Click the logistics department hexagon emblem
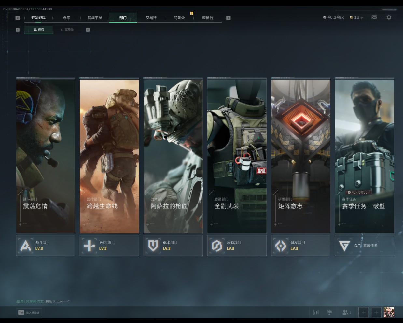 point(217,246)
